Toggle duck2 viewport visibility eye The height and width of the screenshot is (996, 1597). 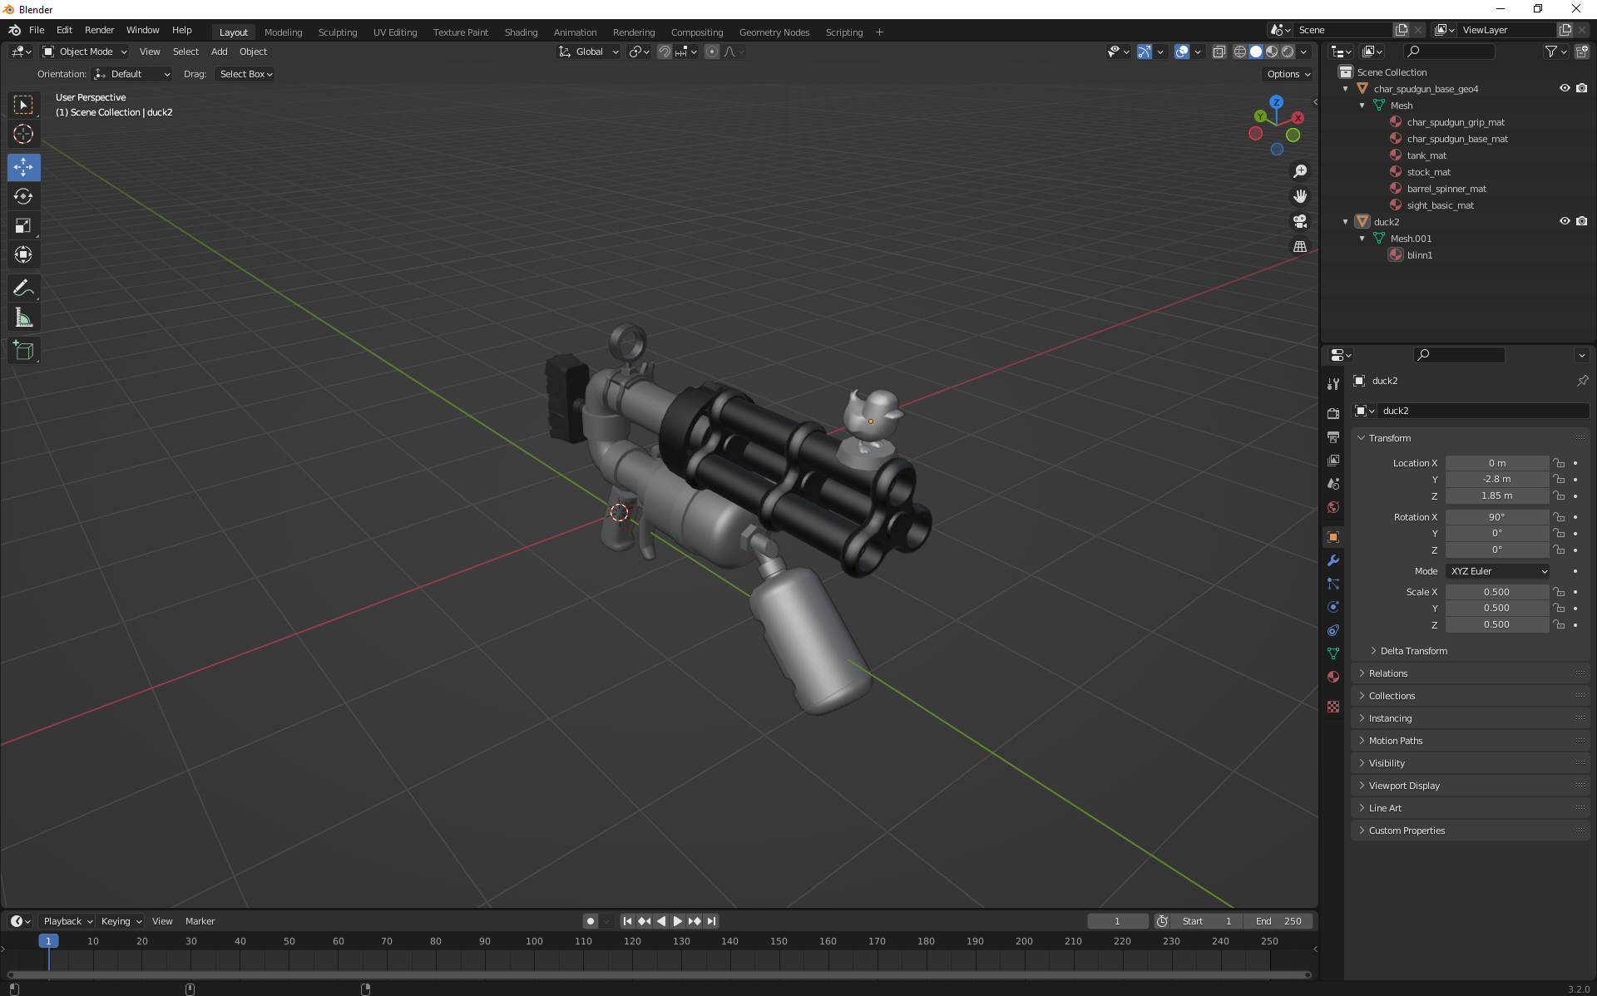[1565, 221]
